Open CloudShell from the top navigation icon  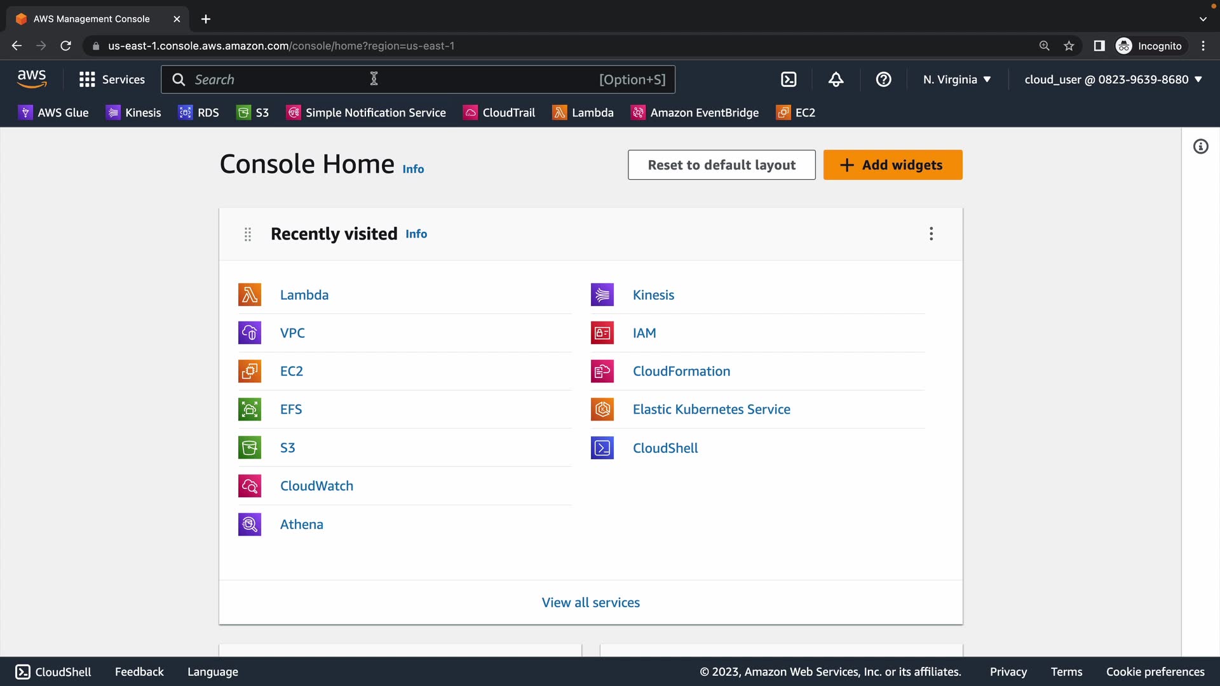click(x=789, y=79)
